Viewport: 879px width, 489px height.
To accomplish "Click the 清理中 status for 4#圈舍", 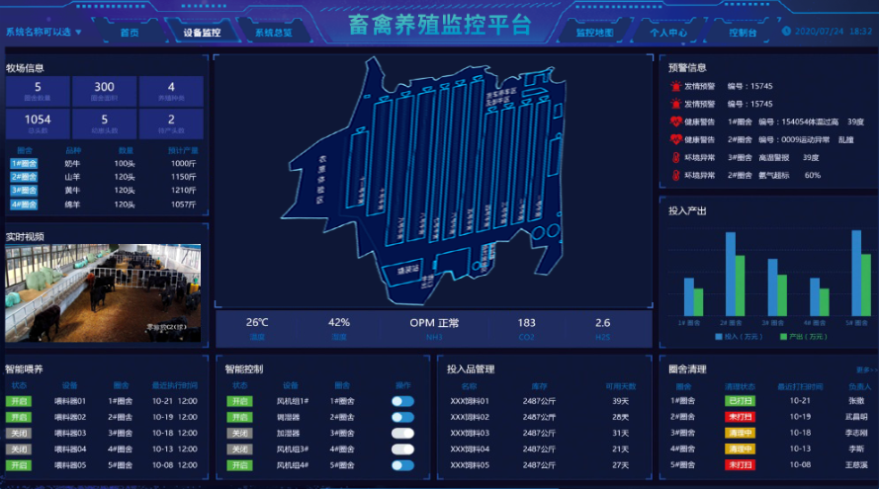I will pyautogui.click(x=740, y=448).
